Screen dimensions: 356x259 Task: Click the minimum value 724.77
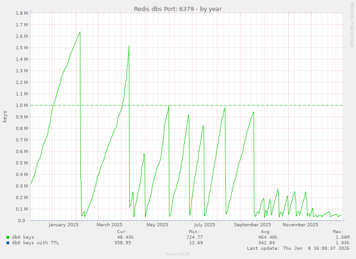click(x=194, y=237)
